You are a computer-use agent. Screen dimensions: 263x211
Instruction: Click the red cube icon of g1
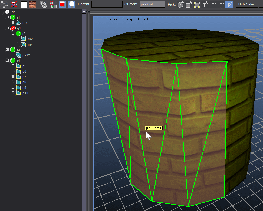click(13, 28)
